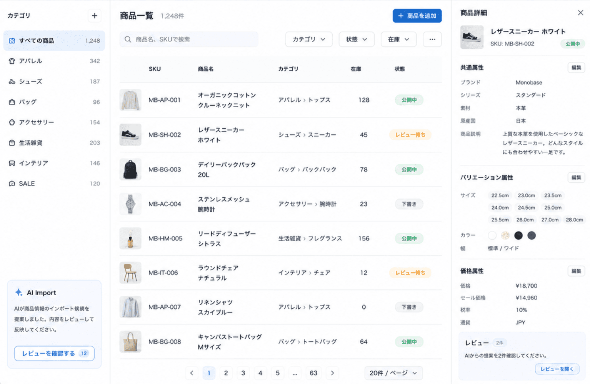This screenshot has height=384, width=590.
Task: Open the more options ellipsis button
Action: click(x=432, y=39)
